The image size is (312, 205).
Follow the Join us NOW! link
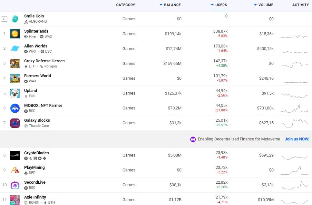[x=297, y=139]
